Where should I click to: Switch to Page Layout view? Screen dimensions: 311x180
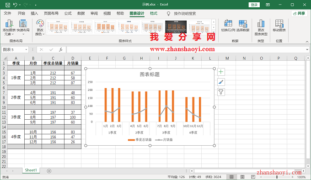tap(242, 177)
